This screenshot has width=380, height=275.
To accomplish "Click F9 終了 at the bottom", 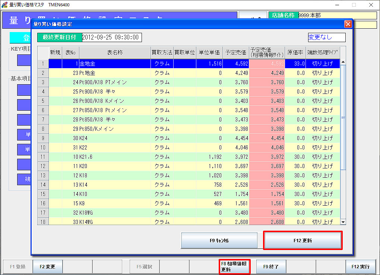I will tap(271, 267).
